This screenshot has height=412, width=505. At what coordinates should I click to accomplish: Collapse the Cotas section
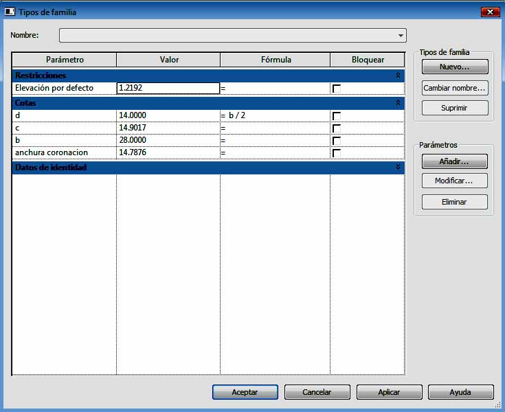[x=398, y=103]
